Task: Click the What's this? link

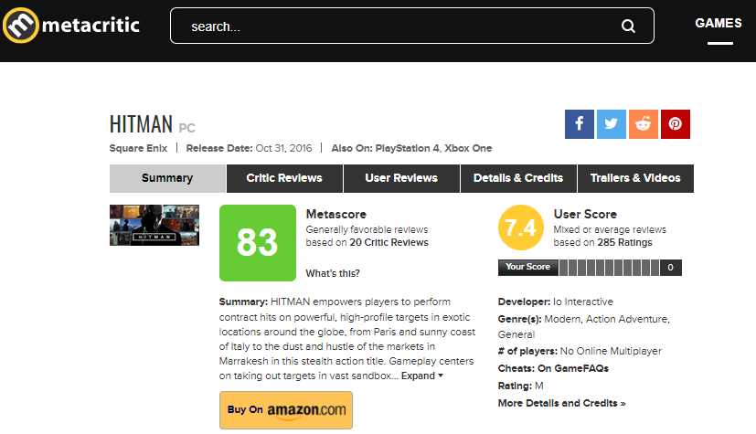Action: click(x=333, y=273)
